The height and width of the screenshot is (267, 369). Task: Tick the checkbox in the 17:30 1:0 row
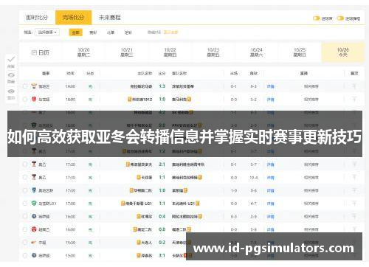coord(25,190)
